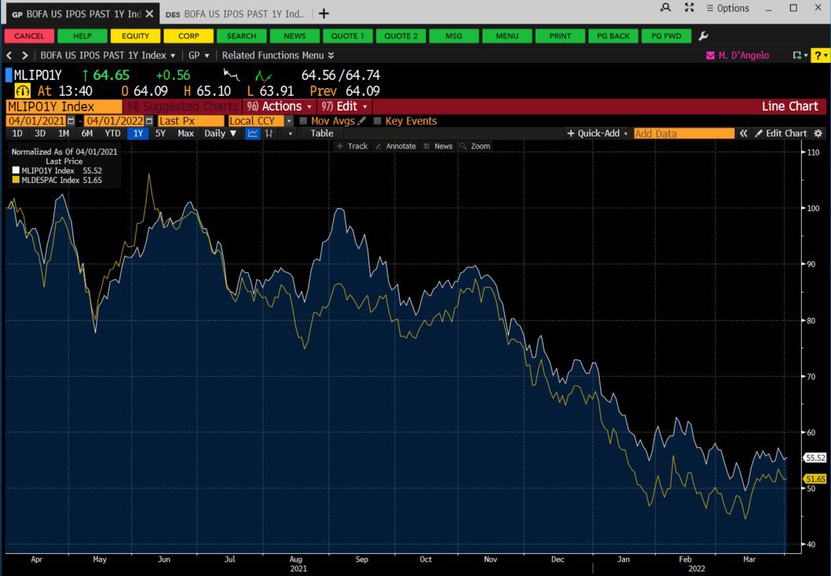Select the Max time range
The image size is (831, 576).
tap(185, 133)
